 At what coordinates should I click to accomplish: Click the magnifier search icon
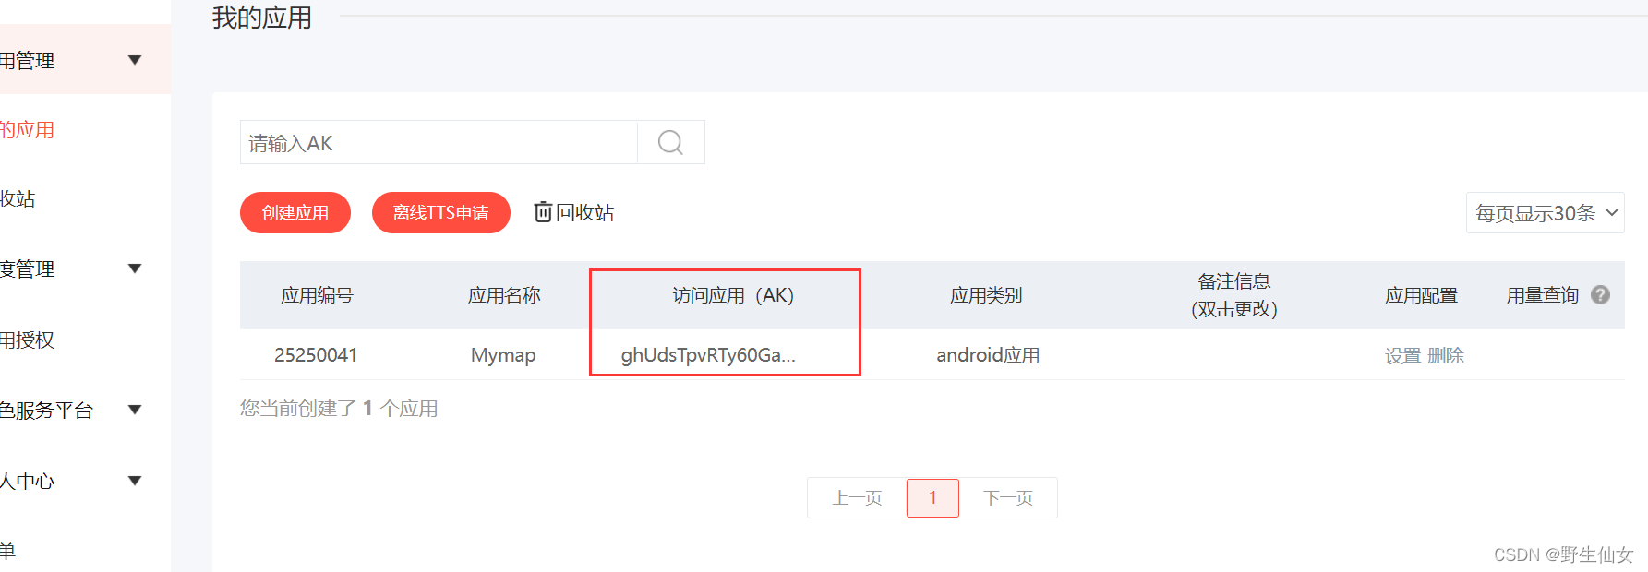pos(670,142)
